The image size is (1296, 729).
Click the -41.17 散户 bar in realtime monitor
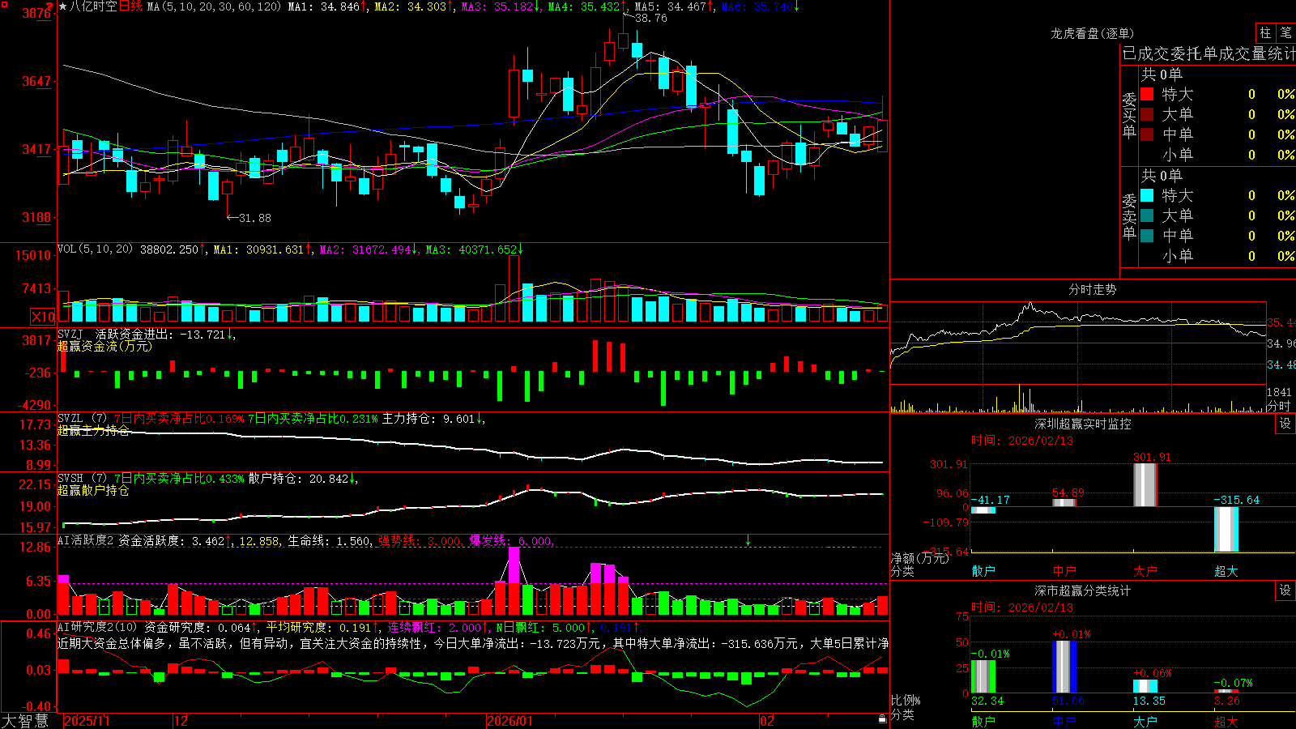(x=983, y=510)
